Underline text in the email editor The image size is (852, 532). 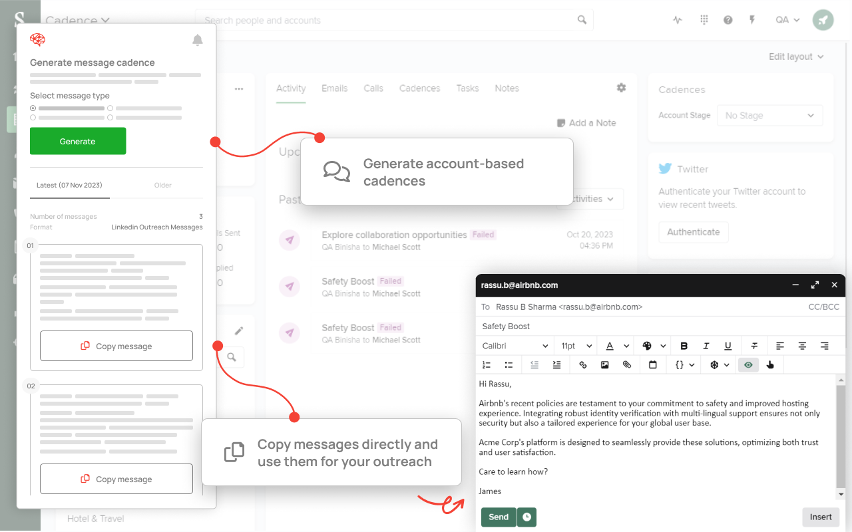[x=728, y=346]
